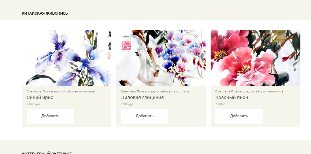Click the red seal stamp on wisteria painting
311x154 pixels.
click(126, 45)
